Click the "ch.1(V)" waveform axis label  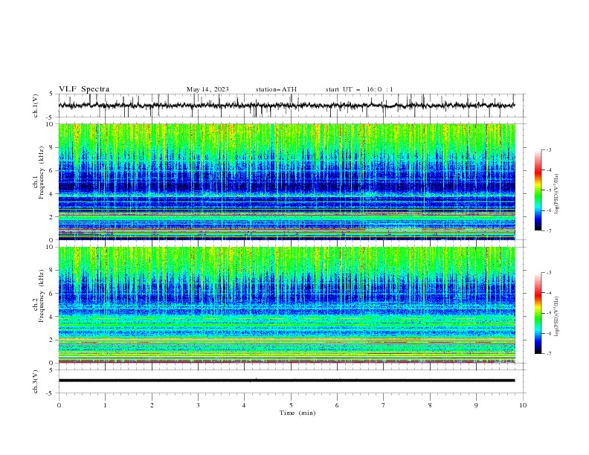[36, 106]
